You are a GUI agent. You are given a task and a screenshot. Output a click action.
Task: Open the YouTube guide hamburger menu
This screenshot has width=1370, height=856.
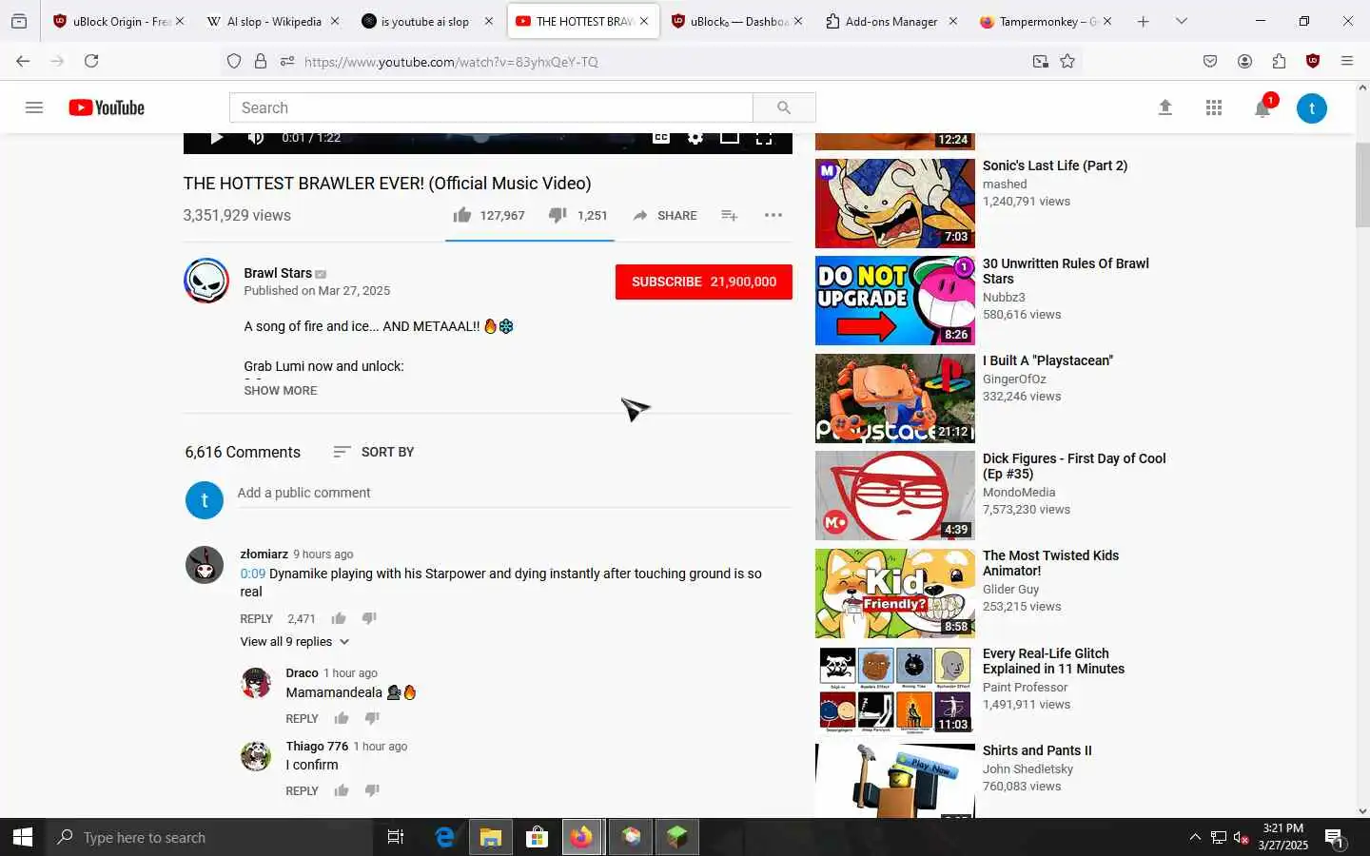pyautogui.click(x=34, y=107)
